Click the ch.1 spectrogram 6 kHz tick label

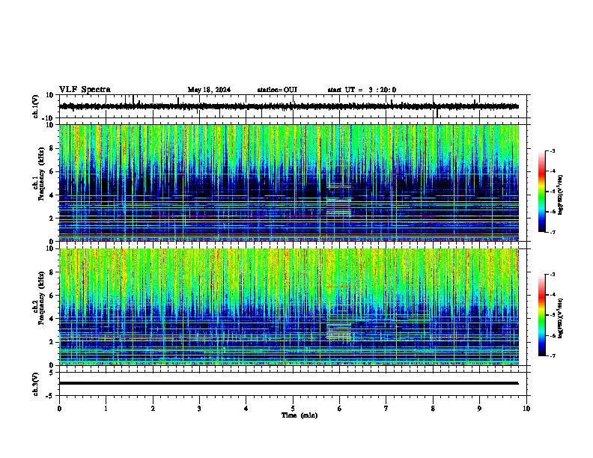pyautogui.click(x=52, y=172)
